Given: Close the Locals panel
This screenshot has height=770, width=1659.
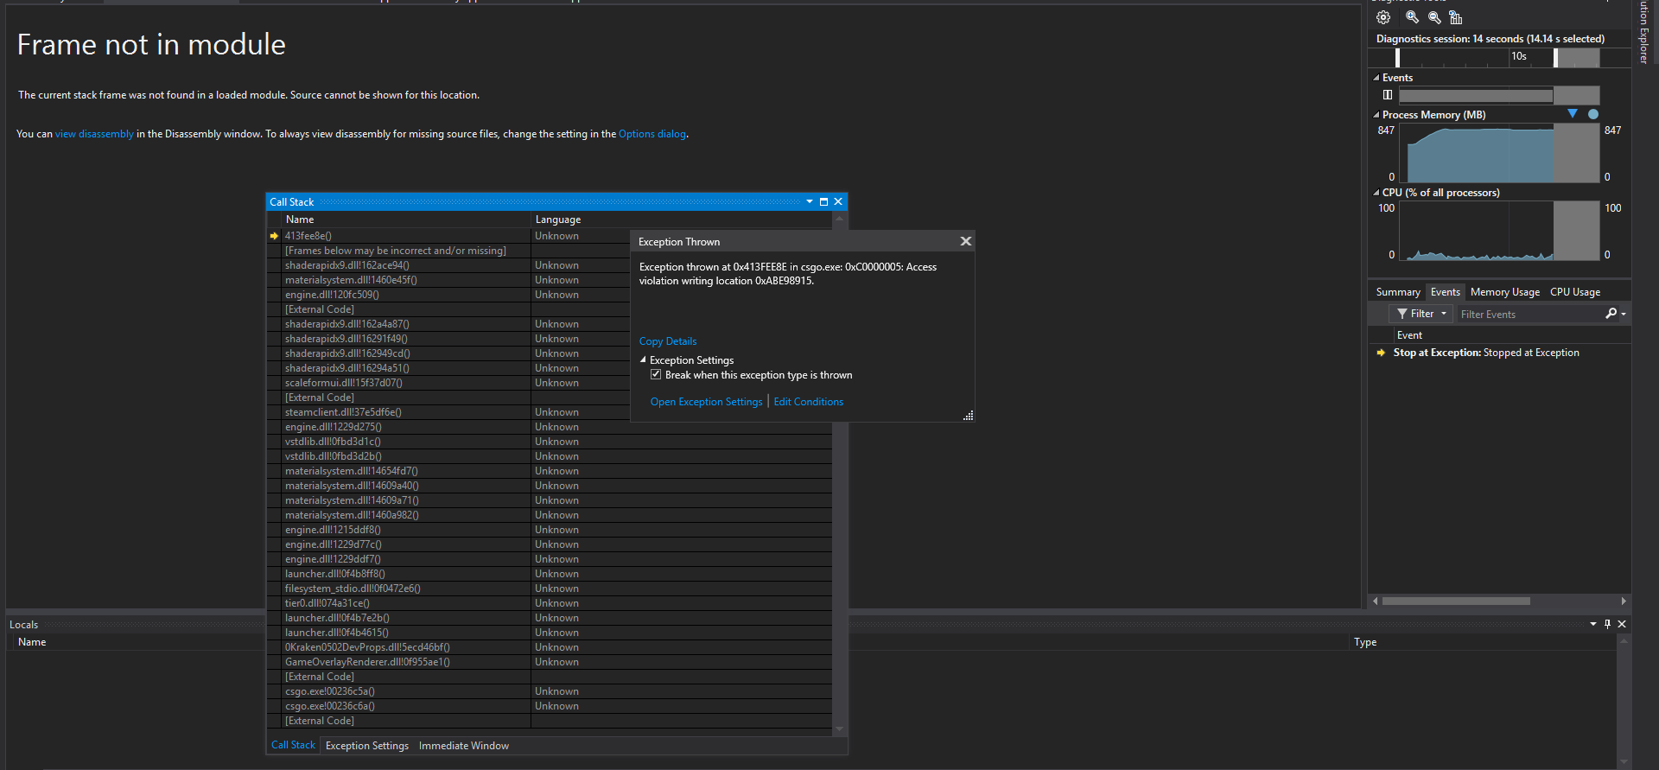Looking at the screenshot, I should coord(1622,624).
